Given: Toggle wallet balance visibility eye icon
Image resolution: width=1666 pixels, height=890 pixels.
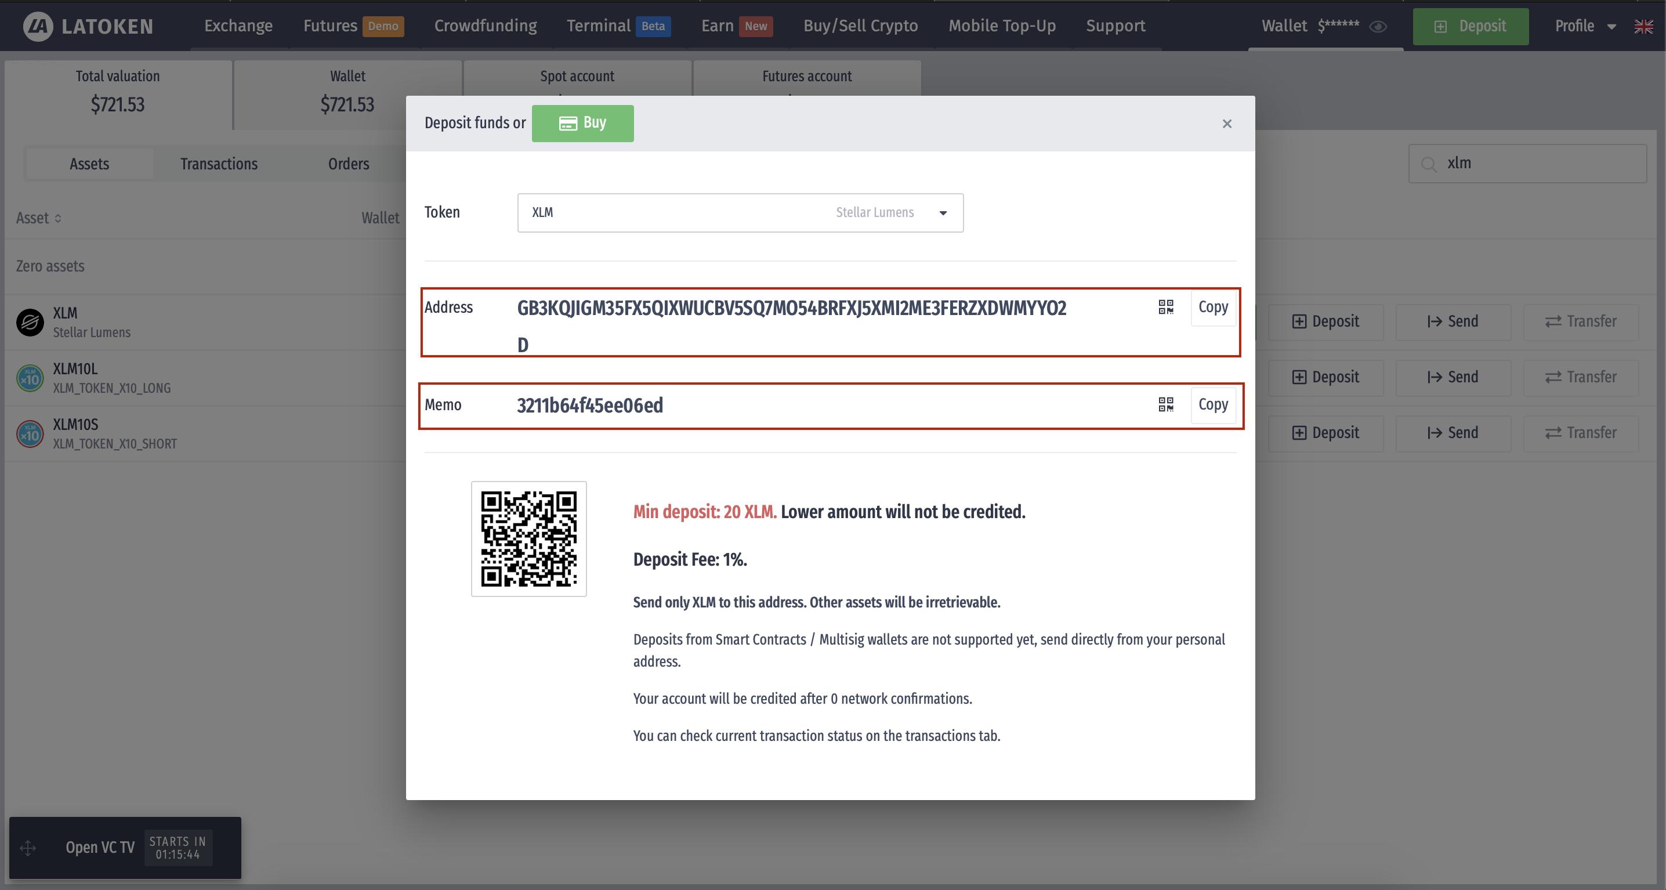Looking at the screenshot, I should [x=1378, y=27].
